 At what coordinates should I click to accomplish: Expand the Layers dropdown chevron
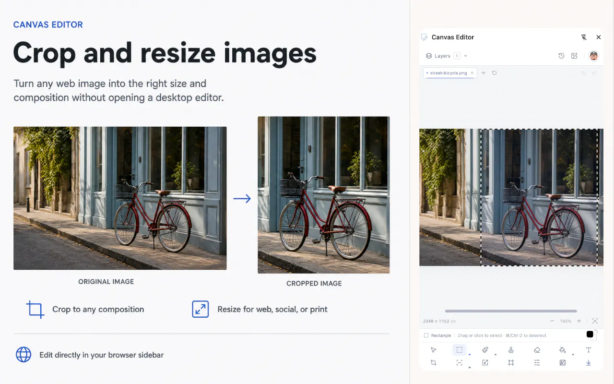point(466,56)
